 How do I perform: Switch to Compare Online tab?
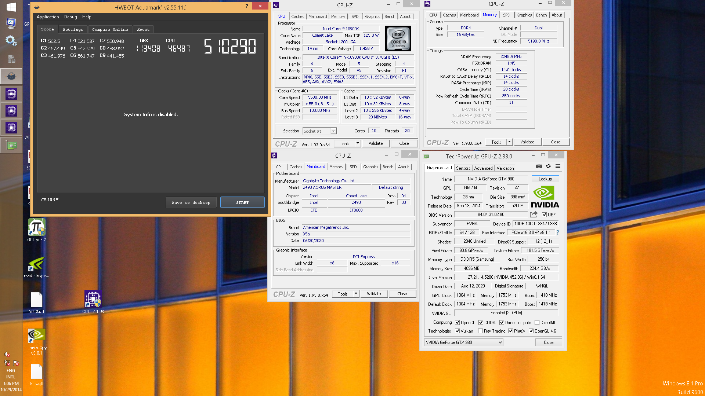coord(110,29)
